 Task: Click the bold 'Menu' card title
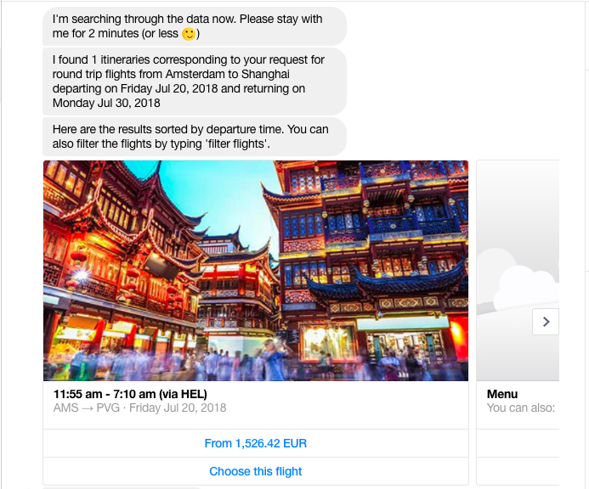click(x=502, y=394)
